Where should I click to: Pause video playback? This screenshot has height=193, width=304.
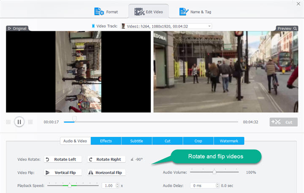(19, 122)
